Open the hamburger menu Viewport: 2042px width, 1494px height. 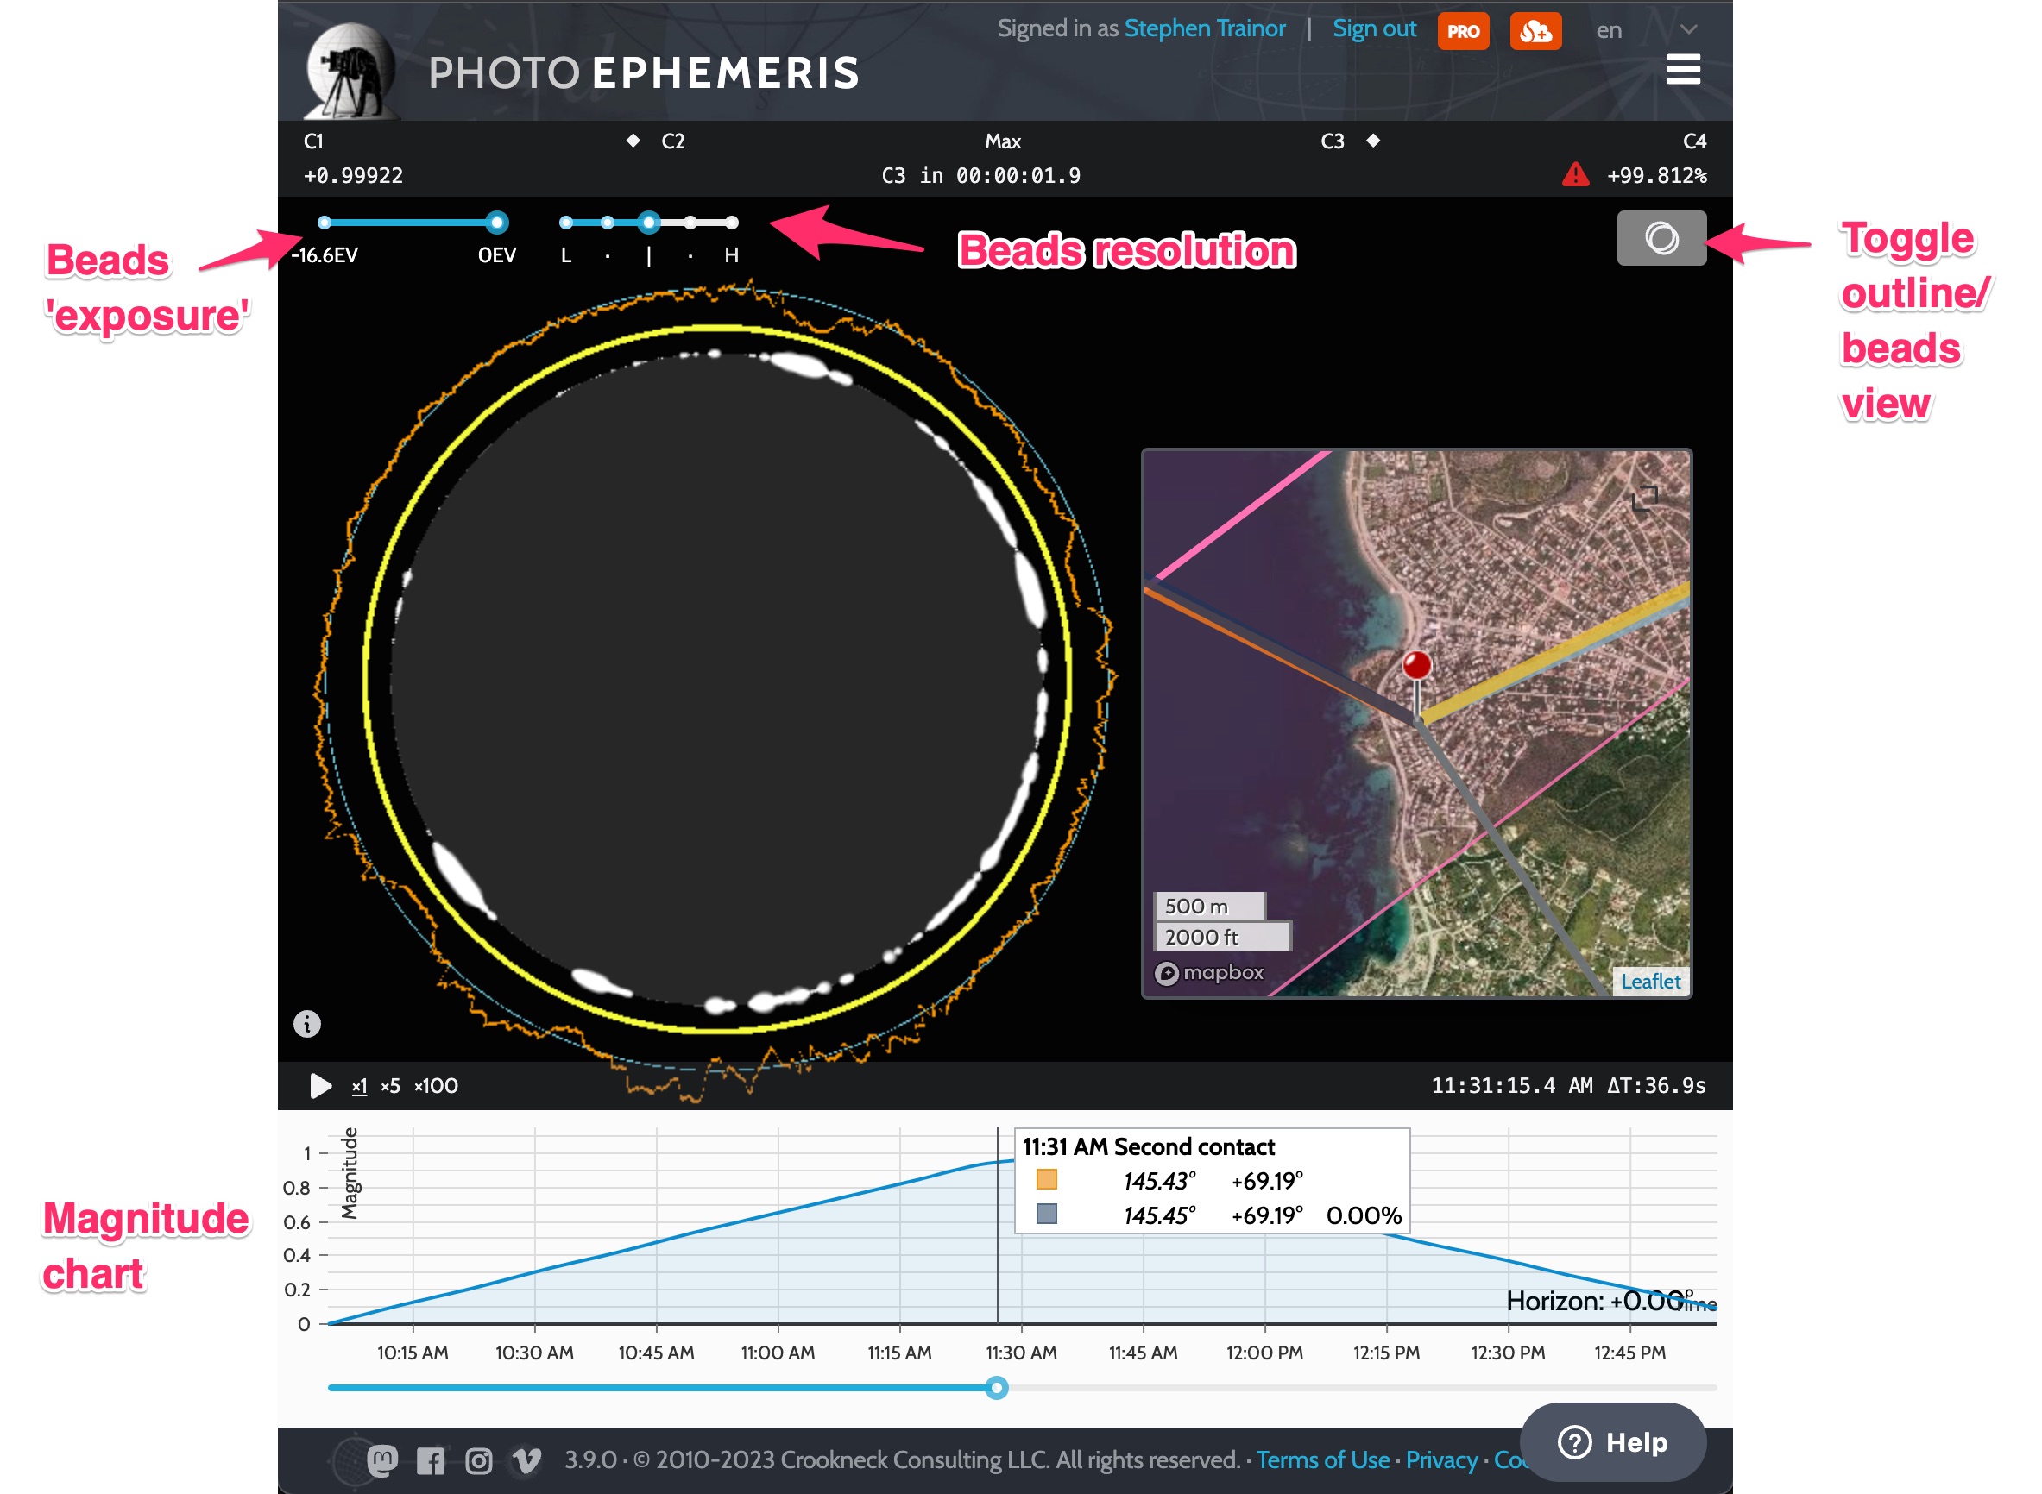point(1683,70)
